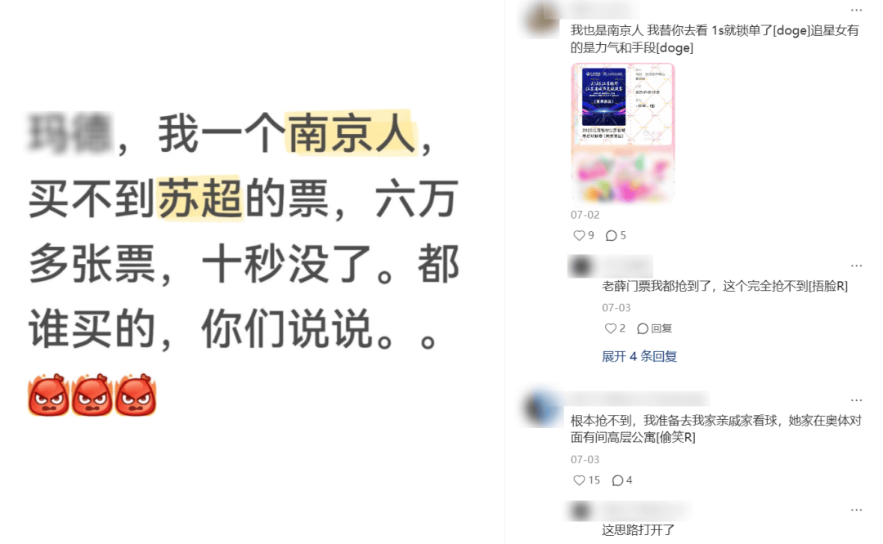Image resolution: width=883 pixels, height=544 pixels.
Task: Like the 老薛门票 reply with 2 likes
Action: pos(615,328)
